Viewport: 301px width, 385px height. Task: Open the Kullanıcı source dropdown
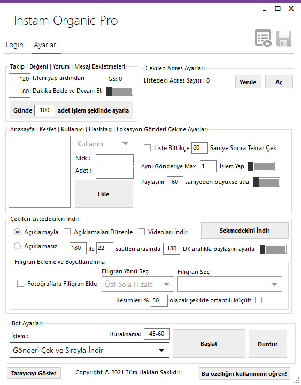point(103,144)
